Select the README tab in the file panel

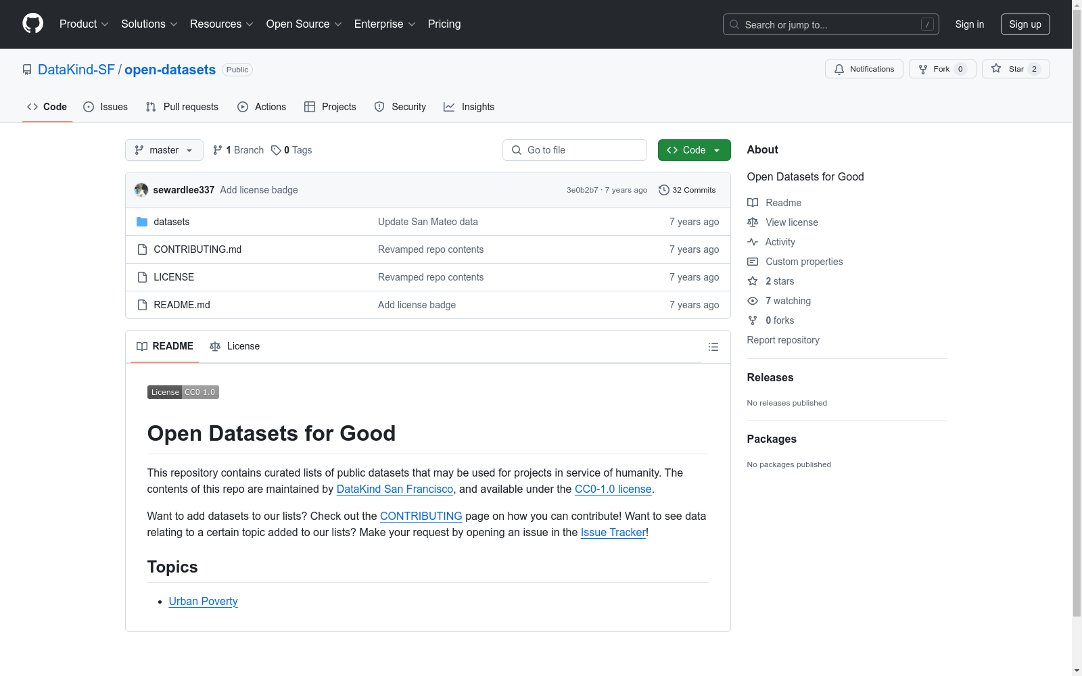click(x=165, y=346)
